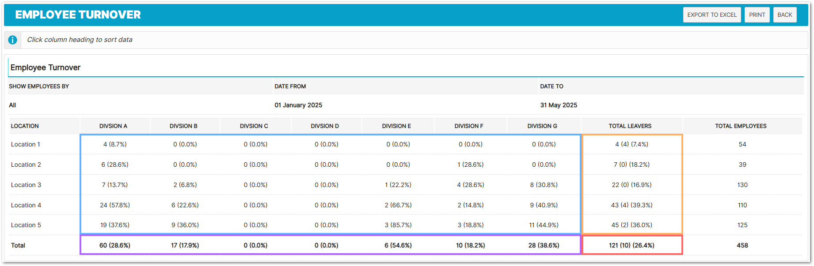The width and height of the screenshot is (814, 266).
Task: Go back using the Back button
Action: click(x=784, y=15)
